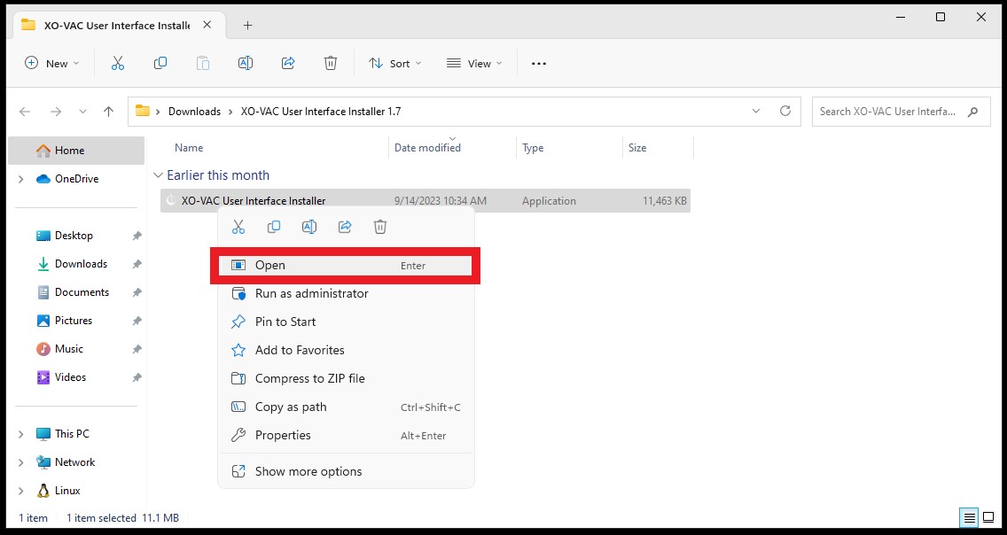Click Show more options
1007x535 pixels.
[346, 471]
